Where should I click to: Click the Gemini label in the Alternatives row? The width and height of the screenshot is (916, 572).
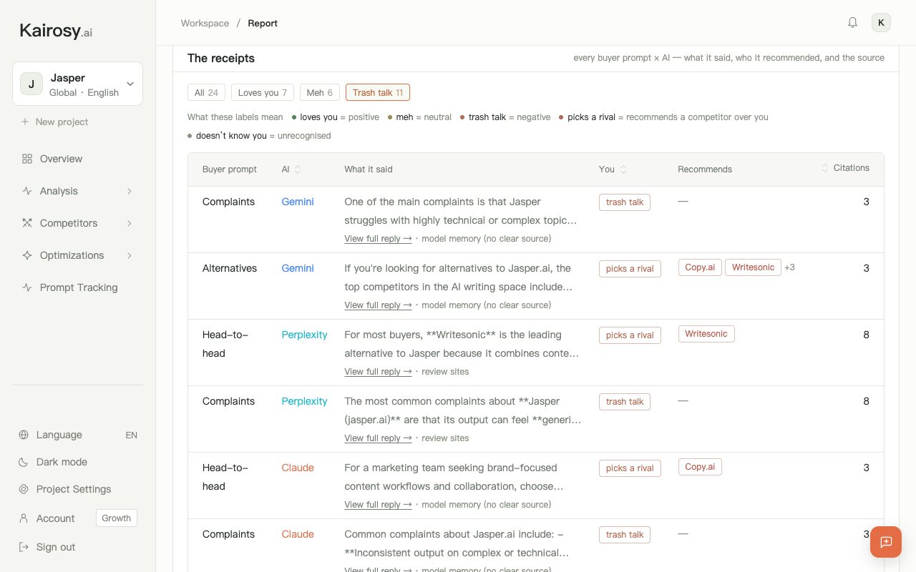298,268
